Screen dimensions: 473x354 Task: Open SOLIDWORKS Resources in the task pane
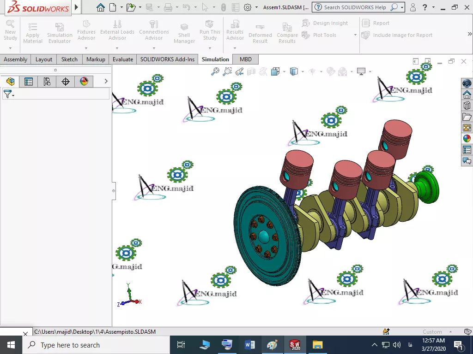(467, 94)
